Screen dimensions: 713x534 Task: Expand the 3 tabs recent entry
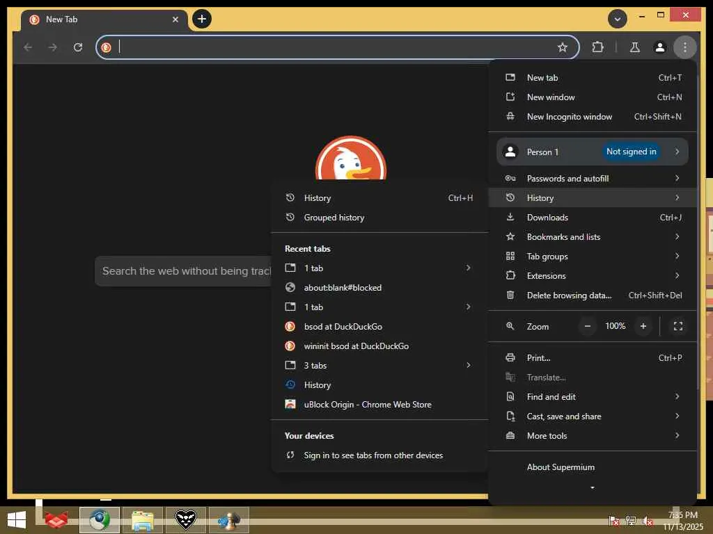(x=379, y=366)
